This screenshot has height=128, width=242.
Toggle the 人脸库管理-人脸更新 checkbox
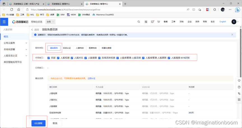pos(143,58)
